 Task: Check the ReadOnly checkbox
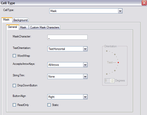(14, 105)
